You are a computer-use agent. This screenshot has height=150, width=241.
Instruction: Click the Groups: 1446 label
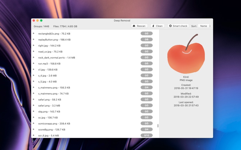coord(42,26)
